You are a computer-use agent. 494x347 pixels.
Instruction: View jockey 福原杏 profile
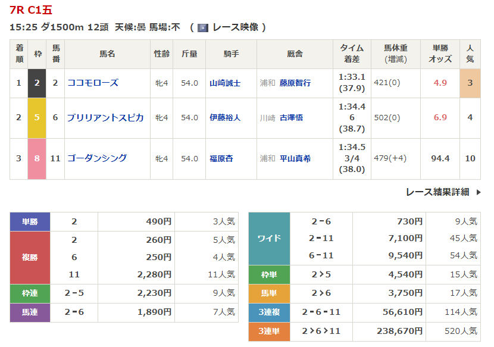(221, 159)
